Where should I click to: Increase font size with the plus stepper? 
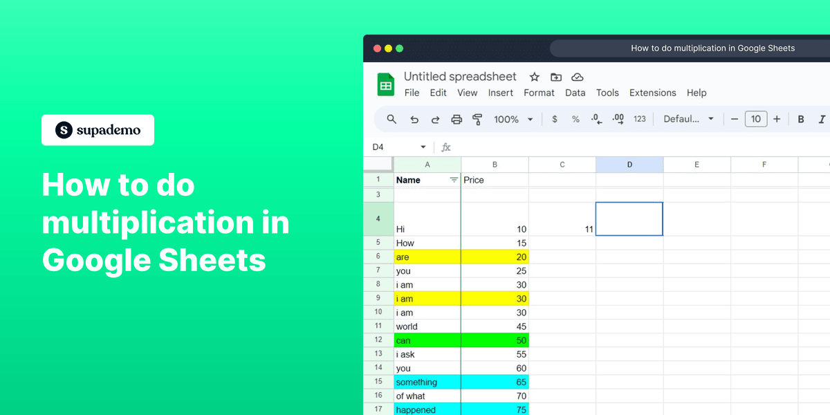point(776,119)
